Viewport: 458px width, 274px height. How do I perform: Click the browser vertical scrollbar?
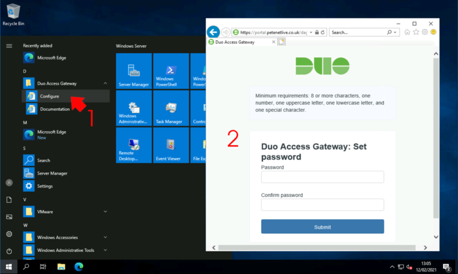[436, 138]
